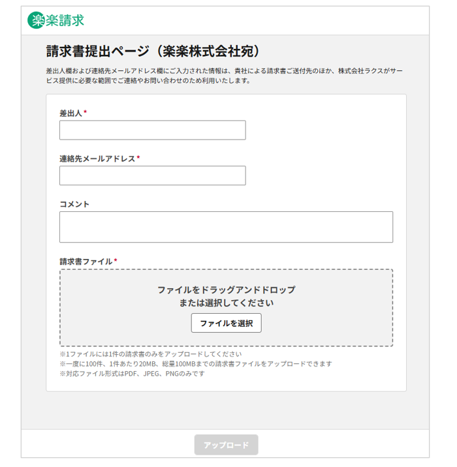Click inside the コメント text area
Screen dimensions: 457x467
tap(226, 227)
